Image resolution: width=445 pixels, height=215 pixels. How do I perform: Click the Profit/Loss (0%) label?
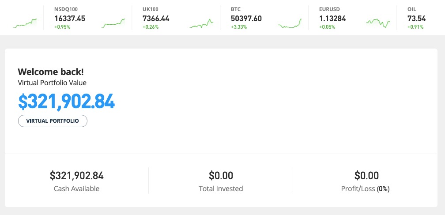coord(365,189)
